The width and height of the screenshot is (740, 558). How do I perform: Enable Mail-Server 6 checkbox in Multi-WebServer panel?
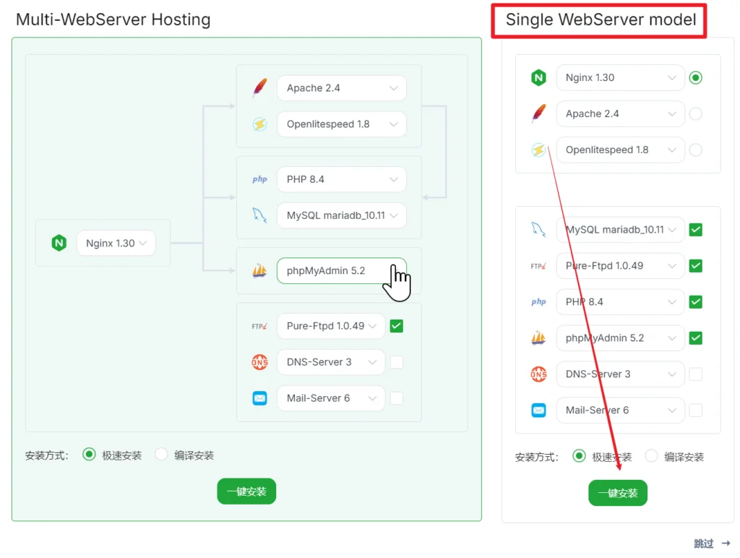pos(397,398)
